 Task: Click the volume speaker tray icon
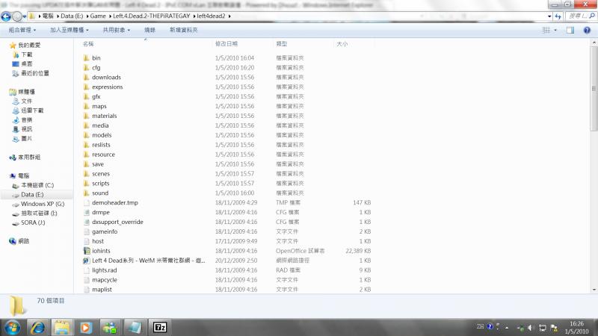pos(531,328)
